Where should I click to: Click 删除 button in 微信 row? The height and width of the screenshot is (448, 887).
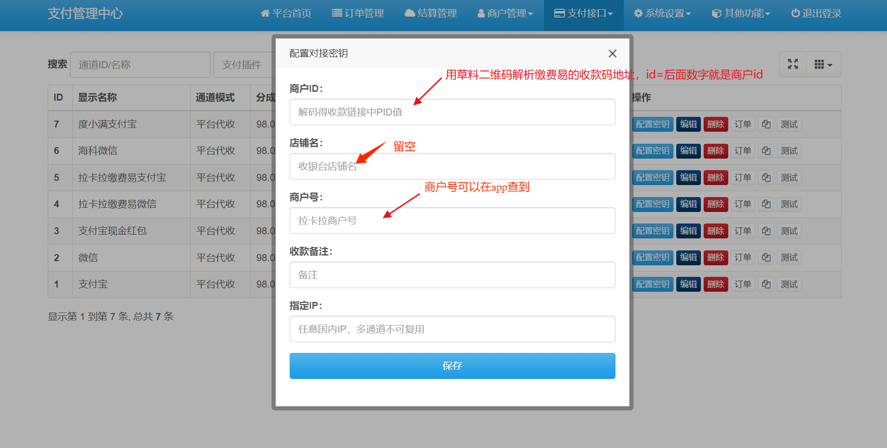[715, 257]
